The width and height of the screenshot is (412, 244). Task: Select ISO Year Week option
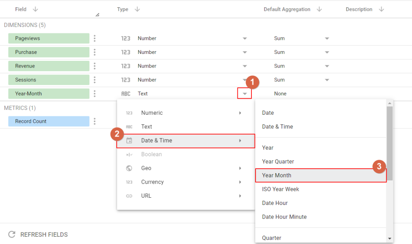click(280, 189)
